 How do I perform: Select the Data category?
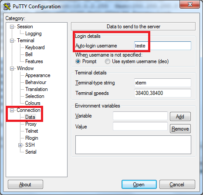tap(30, 117)
